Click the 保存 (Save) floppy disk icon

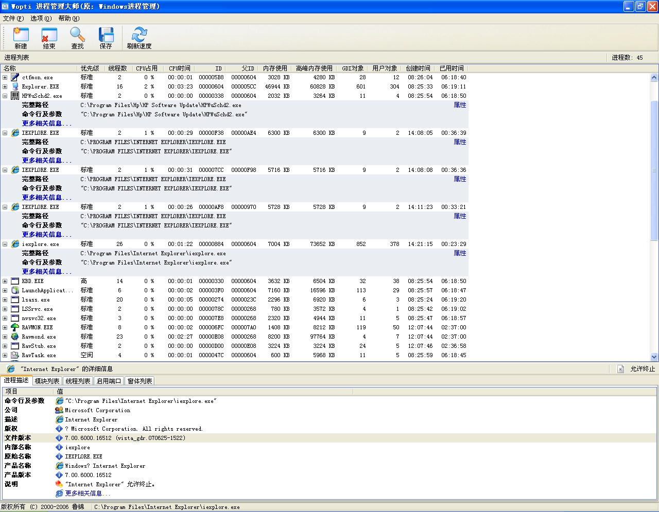tap(106, 35)
